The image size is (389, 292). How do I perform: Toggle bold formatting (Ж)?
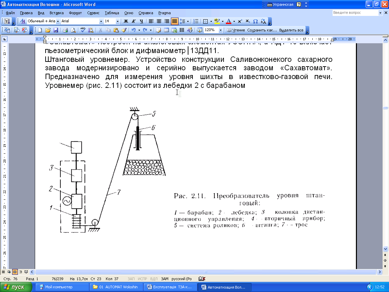tap(126, 21)
